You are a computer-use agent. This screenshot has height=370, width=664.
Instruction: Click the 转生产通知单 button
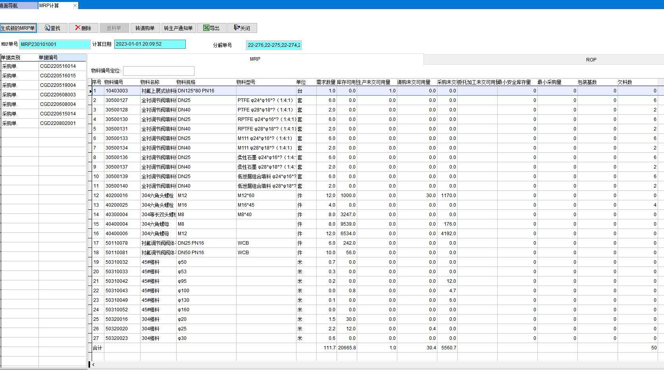(x=178, y=28)
